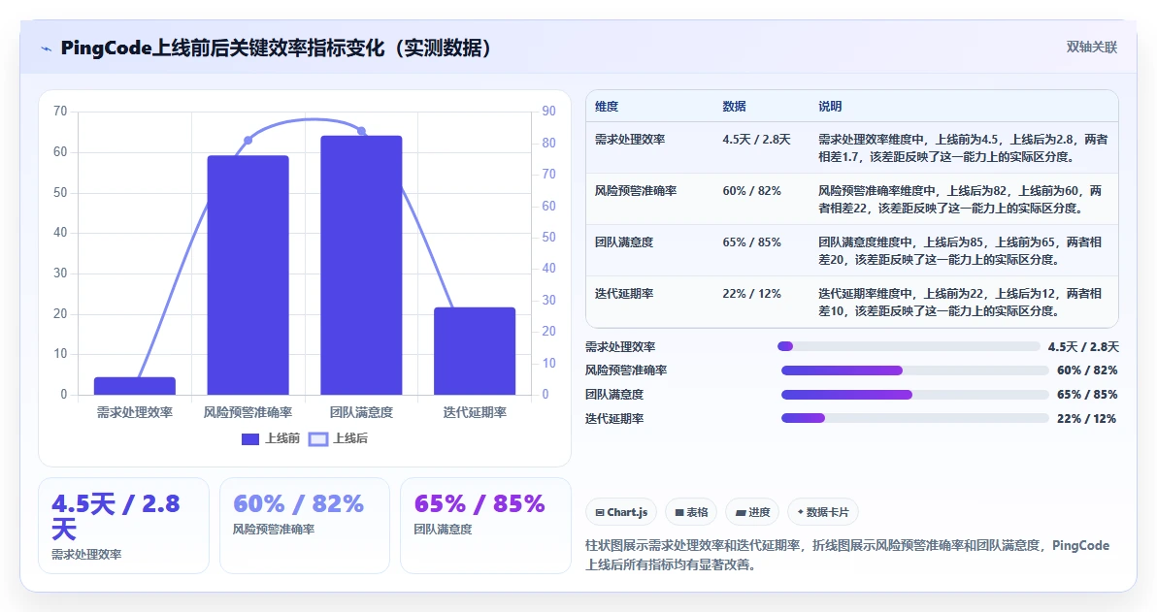Viewport: 1157px width, 612px height.
Task: Toggle the 上线前 legend item
Action: [x=271, y=438]
